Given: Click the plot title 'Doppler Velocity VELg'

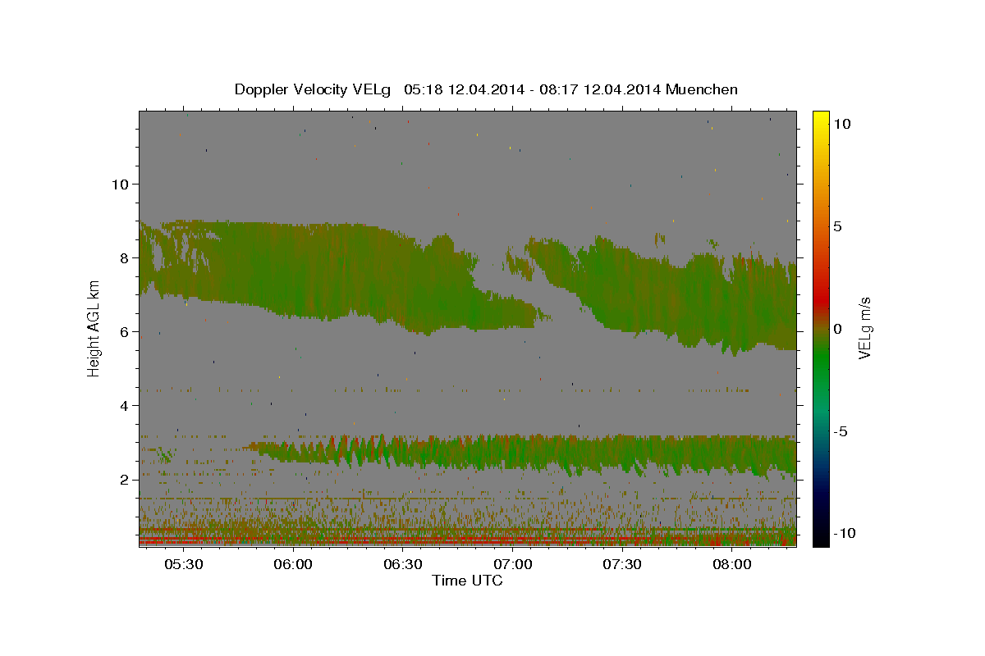Looking at the screenshot, I should tap(312, 89).
